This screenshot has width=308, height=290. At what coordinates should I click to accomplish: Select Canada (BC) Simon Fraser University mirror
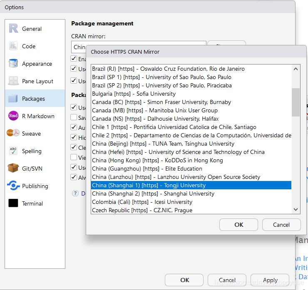pyautogui.click(x=191, y=102)
